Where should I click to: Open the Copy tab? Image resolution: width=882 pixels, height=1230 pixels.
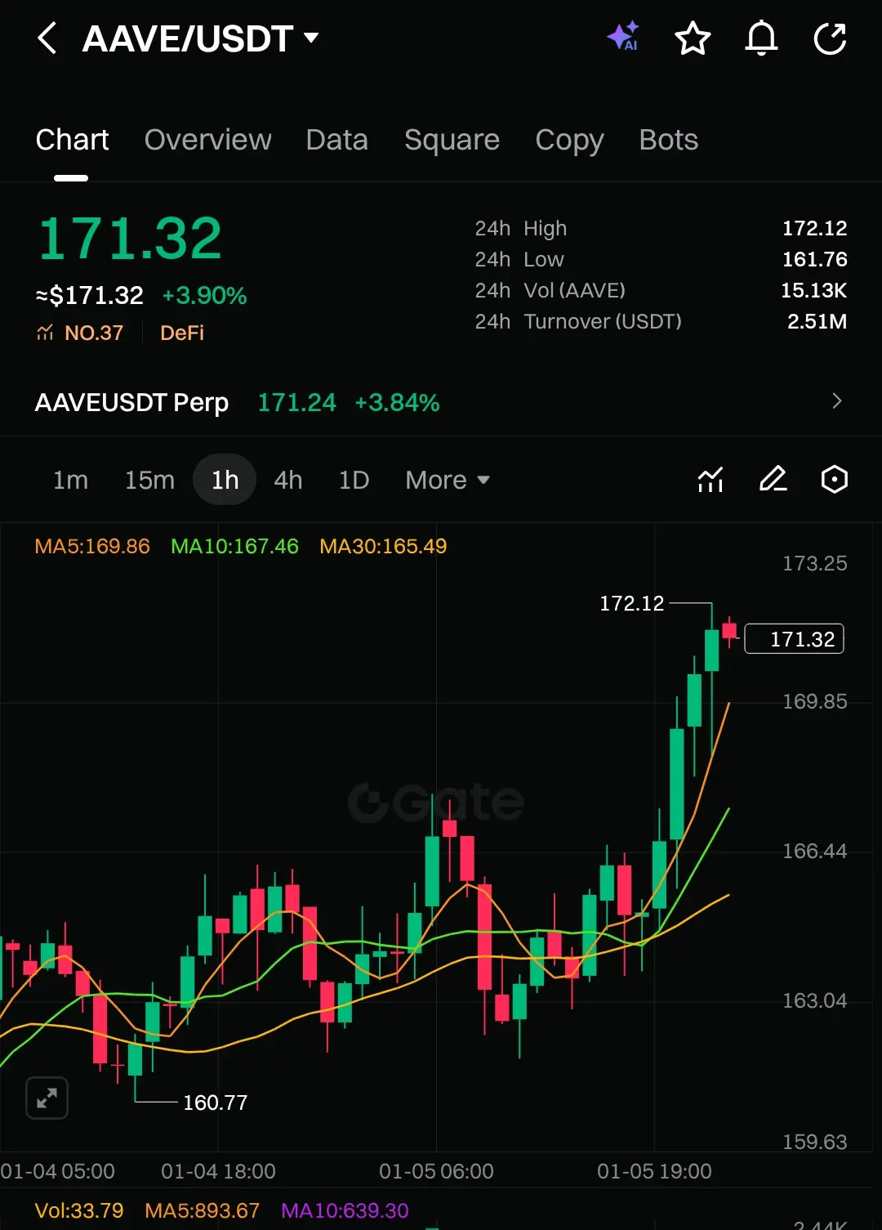[x=569, y=141]
